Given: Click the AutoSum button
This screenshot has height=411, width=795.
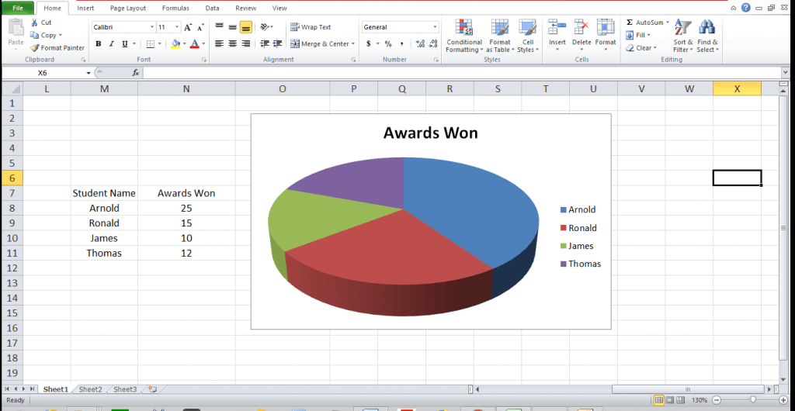Looking at the screenshot, I should pos(645,22).
